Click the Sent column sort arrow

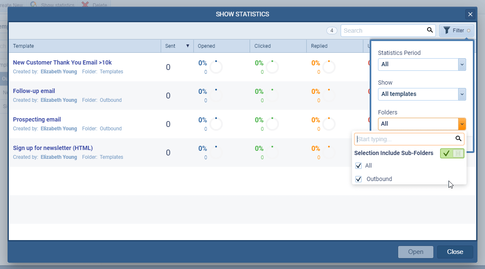(188, 46)
